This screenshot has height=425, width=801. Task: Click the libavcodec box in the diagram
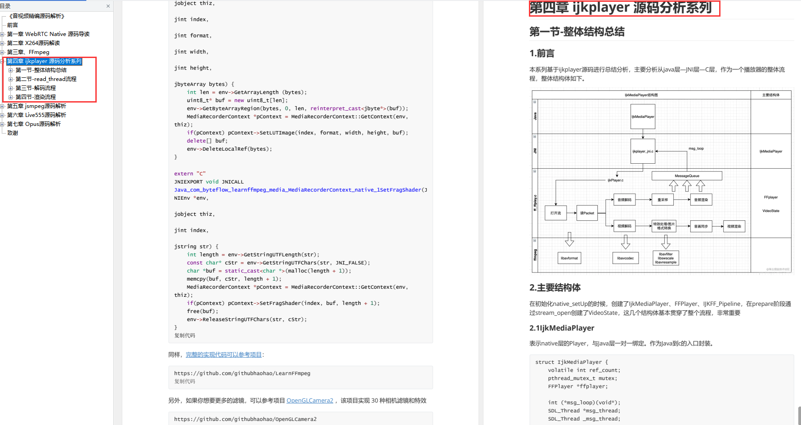(626, 258)
